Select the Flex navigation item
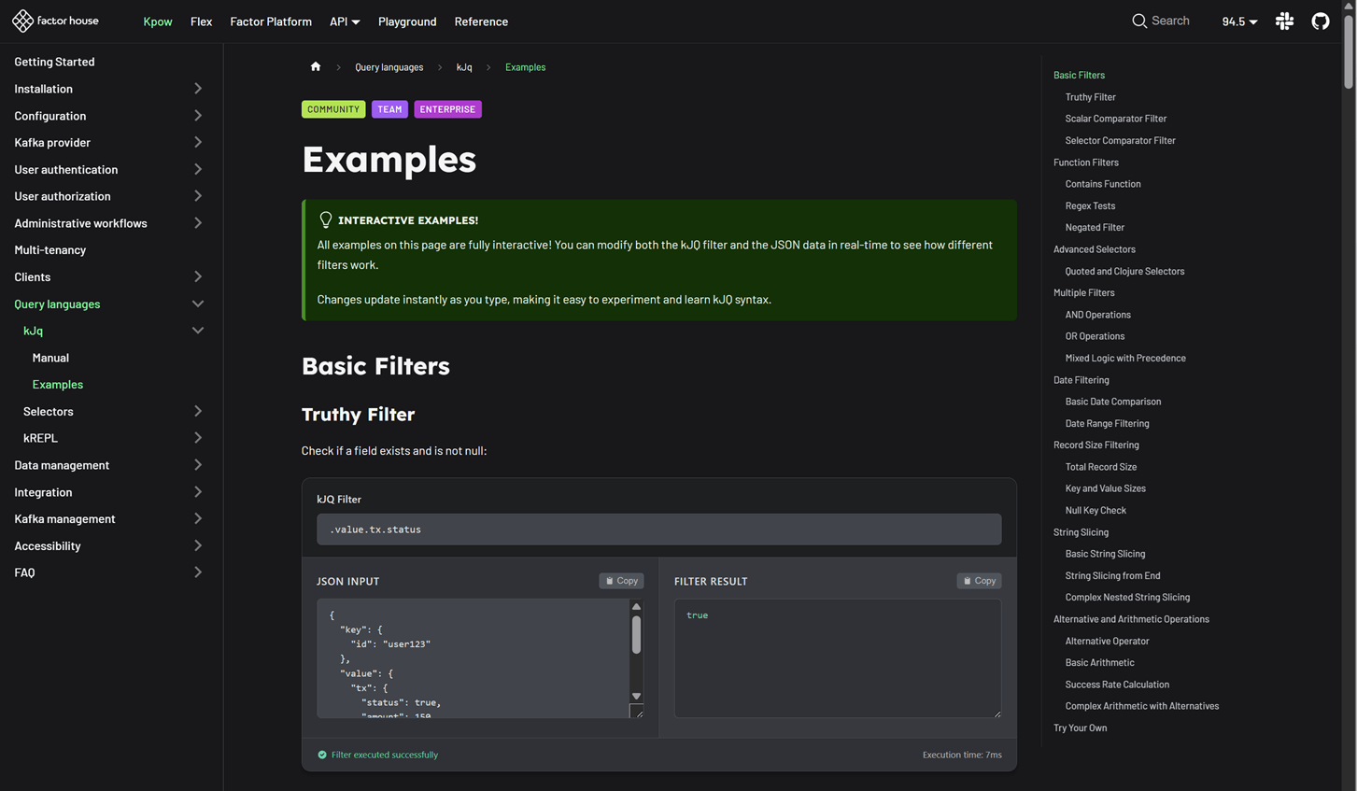 [201, 21]
